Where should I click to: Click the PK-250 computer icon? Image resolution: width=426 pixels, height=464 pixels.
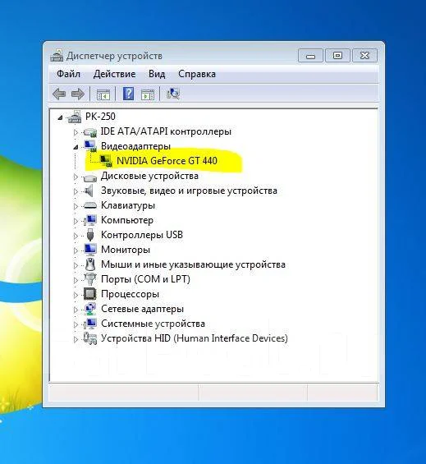[x=75, y=117]
